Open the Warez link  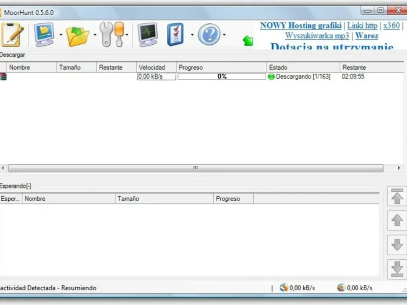pyautogui.click(x=366, y=36)
